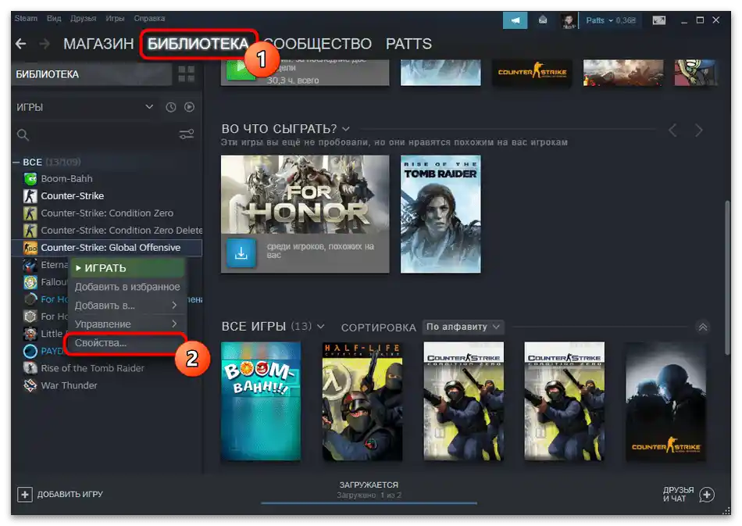Open the inbox envelope icon
Viewport: 742px width, 526px height.
point(543,20)
